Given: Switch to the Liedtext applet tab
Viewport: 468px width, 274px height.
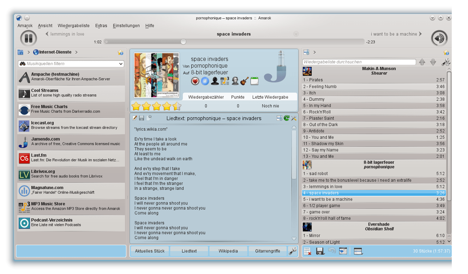Looking at the screenshot, I should 189,251.
